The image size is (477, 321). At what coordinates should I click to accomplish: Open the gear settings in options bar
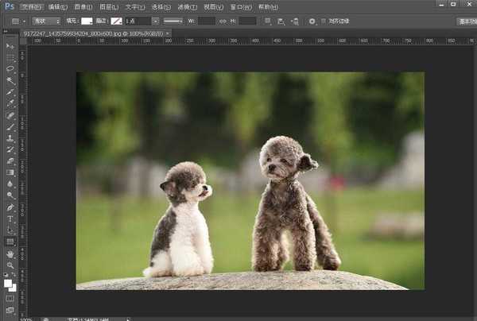(x=312, y=21)
